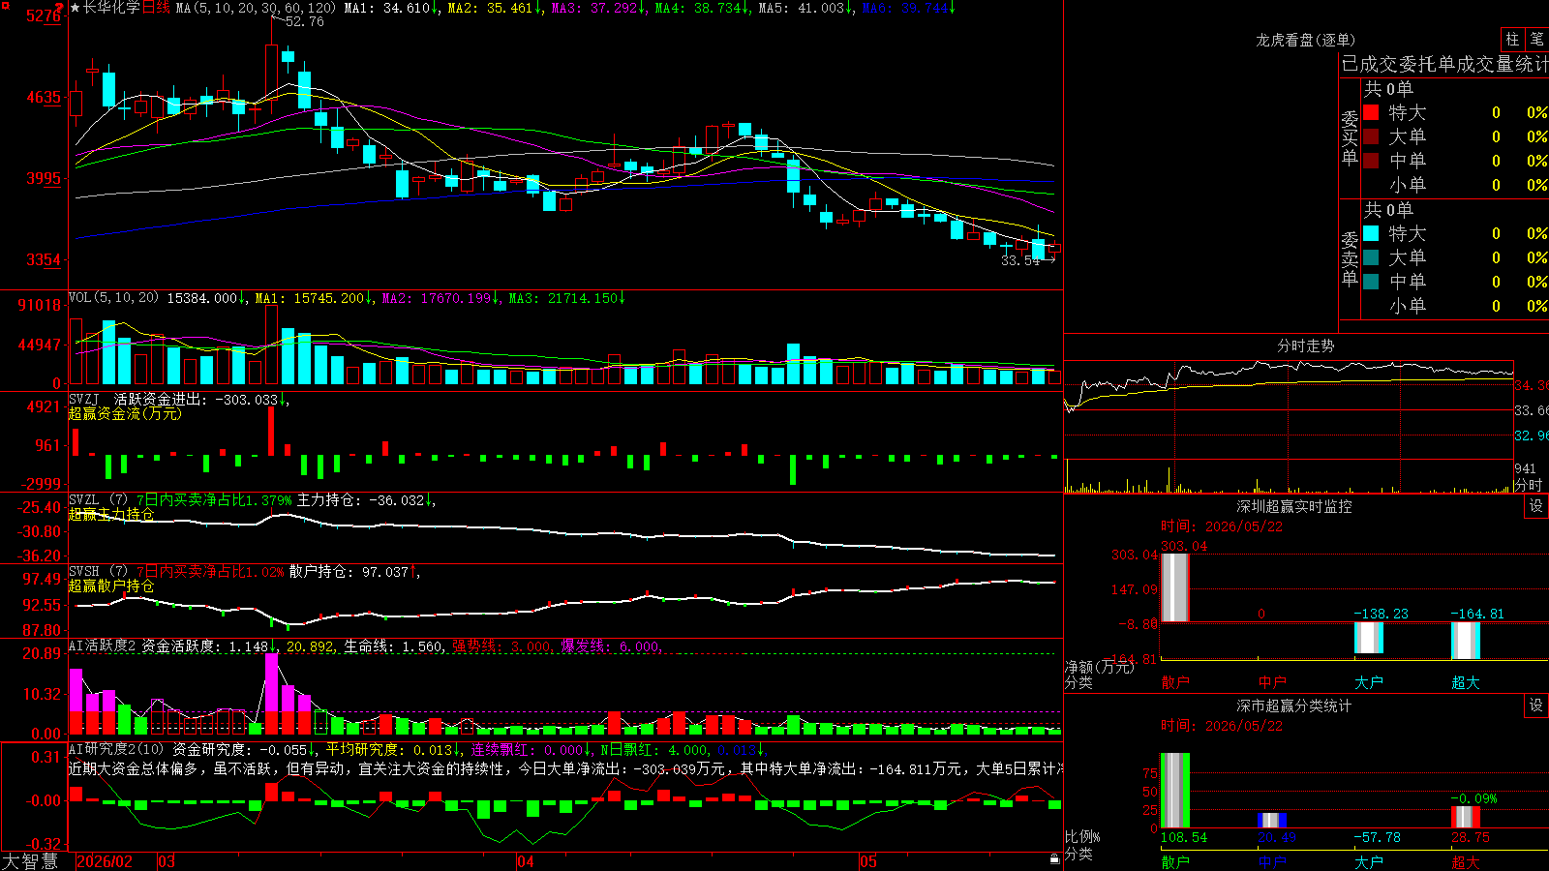Select 超大 in 深圳超赢实时监控 chart
Image resolution: width=1549 pixels, height=871 pixels.
[x=1465, y=682]
